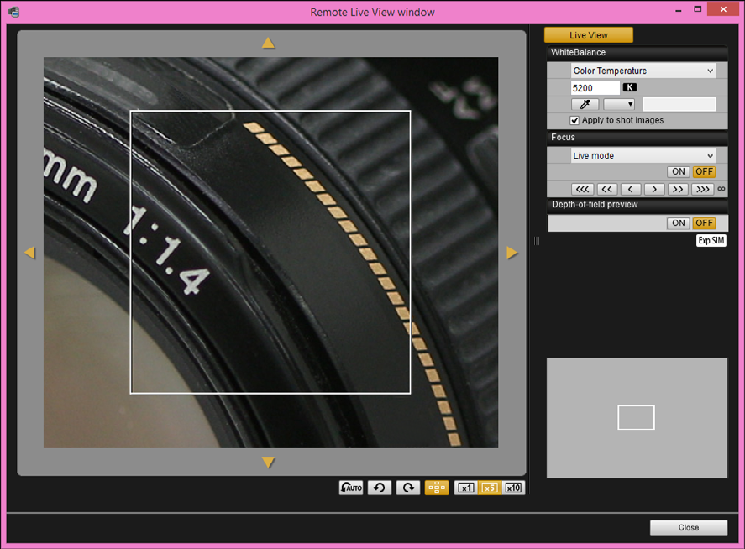Open the Color Temperature dropdown
The width and height of the screenshot is (745, 549).
point(643,71)
